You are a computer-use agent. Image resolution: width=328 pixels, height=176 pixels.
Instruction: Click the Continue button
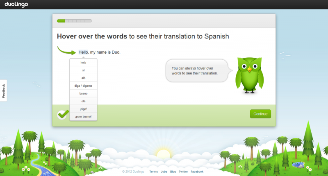tap(260, 114)
